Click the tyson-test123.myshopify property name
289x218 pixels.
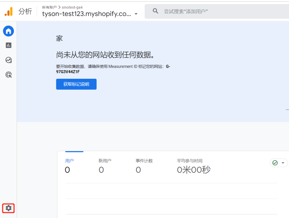[87, 14]
